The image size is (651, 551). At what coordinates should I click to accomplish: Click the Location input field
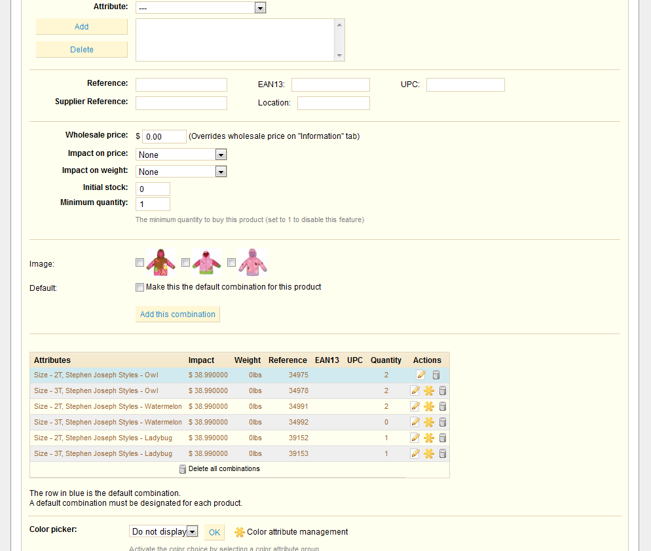click(333, 103)
